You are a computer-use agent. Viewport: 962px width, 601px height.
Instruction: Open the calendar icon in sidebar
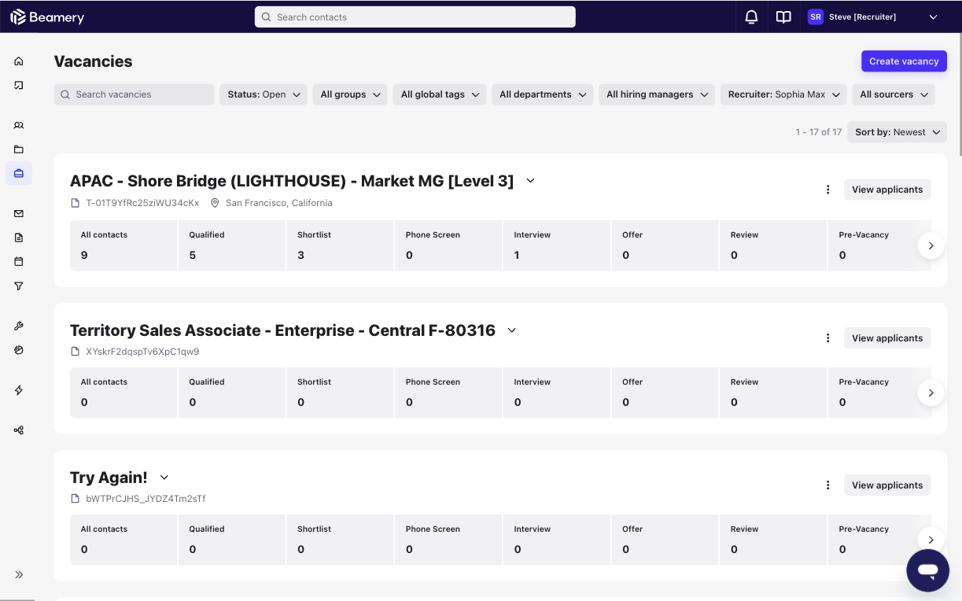point(19,261)
